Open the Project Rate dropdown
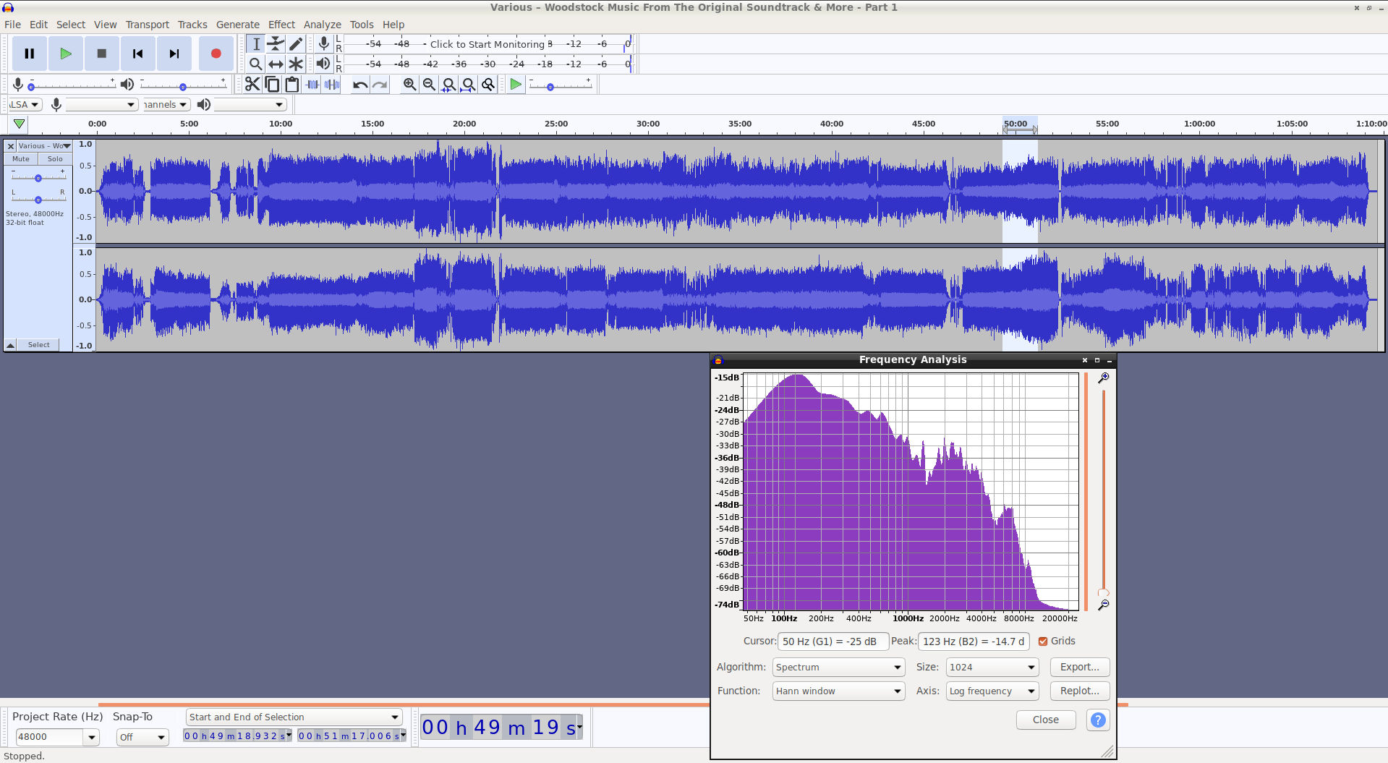Viewport: 1388px width, 763px height. tap(92, 737)
